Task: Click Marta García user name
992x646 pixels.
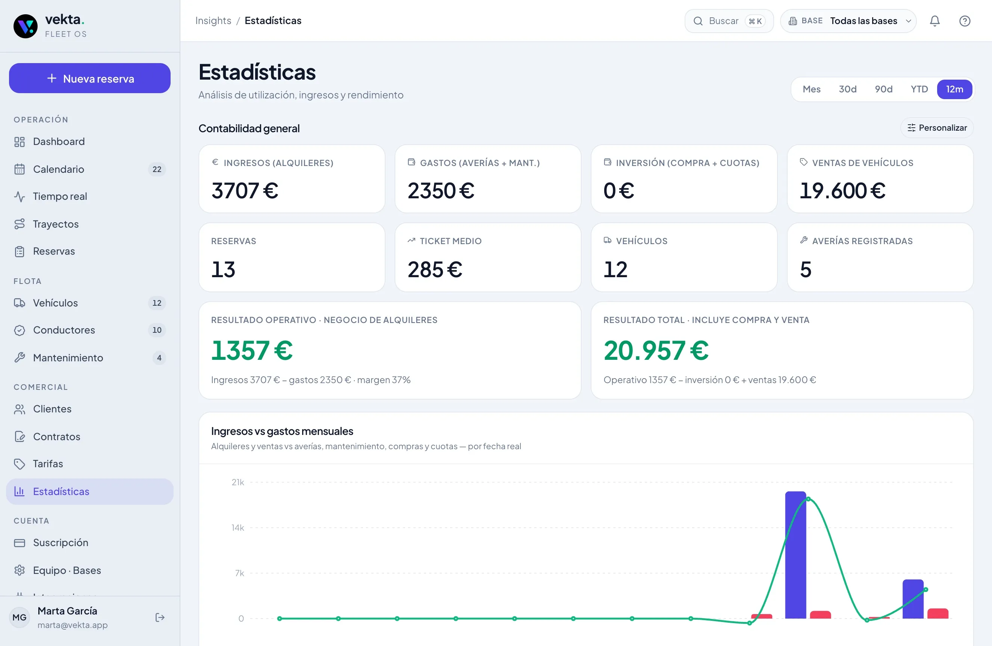Action: click(67, 611)
